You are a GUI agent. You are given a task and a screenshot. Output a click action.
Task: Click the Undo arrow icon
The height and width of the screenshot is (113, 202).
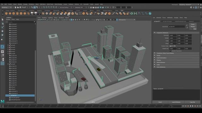tap(23, 8)
